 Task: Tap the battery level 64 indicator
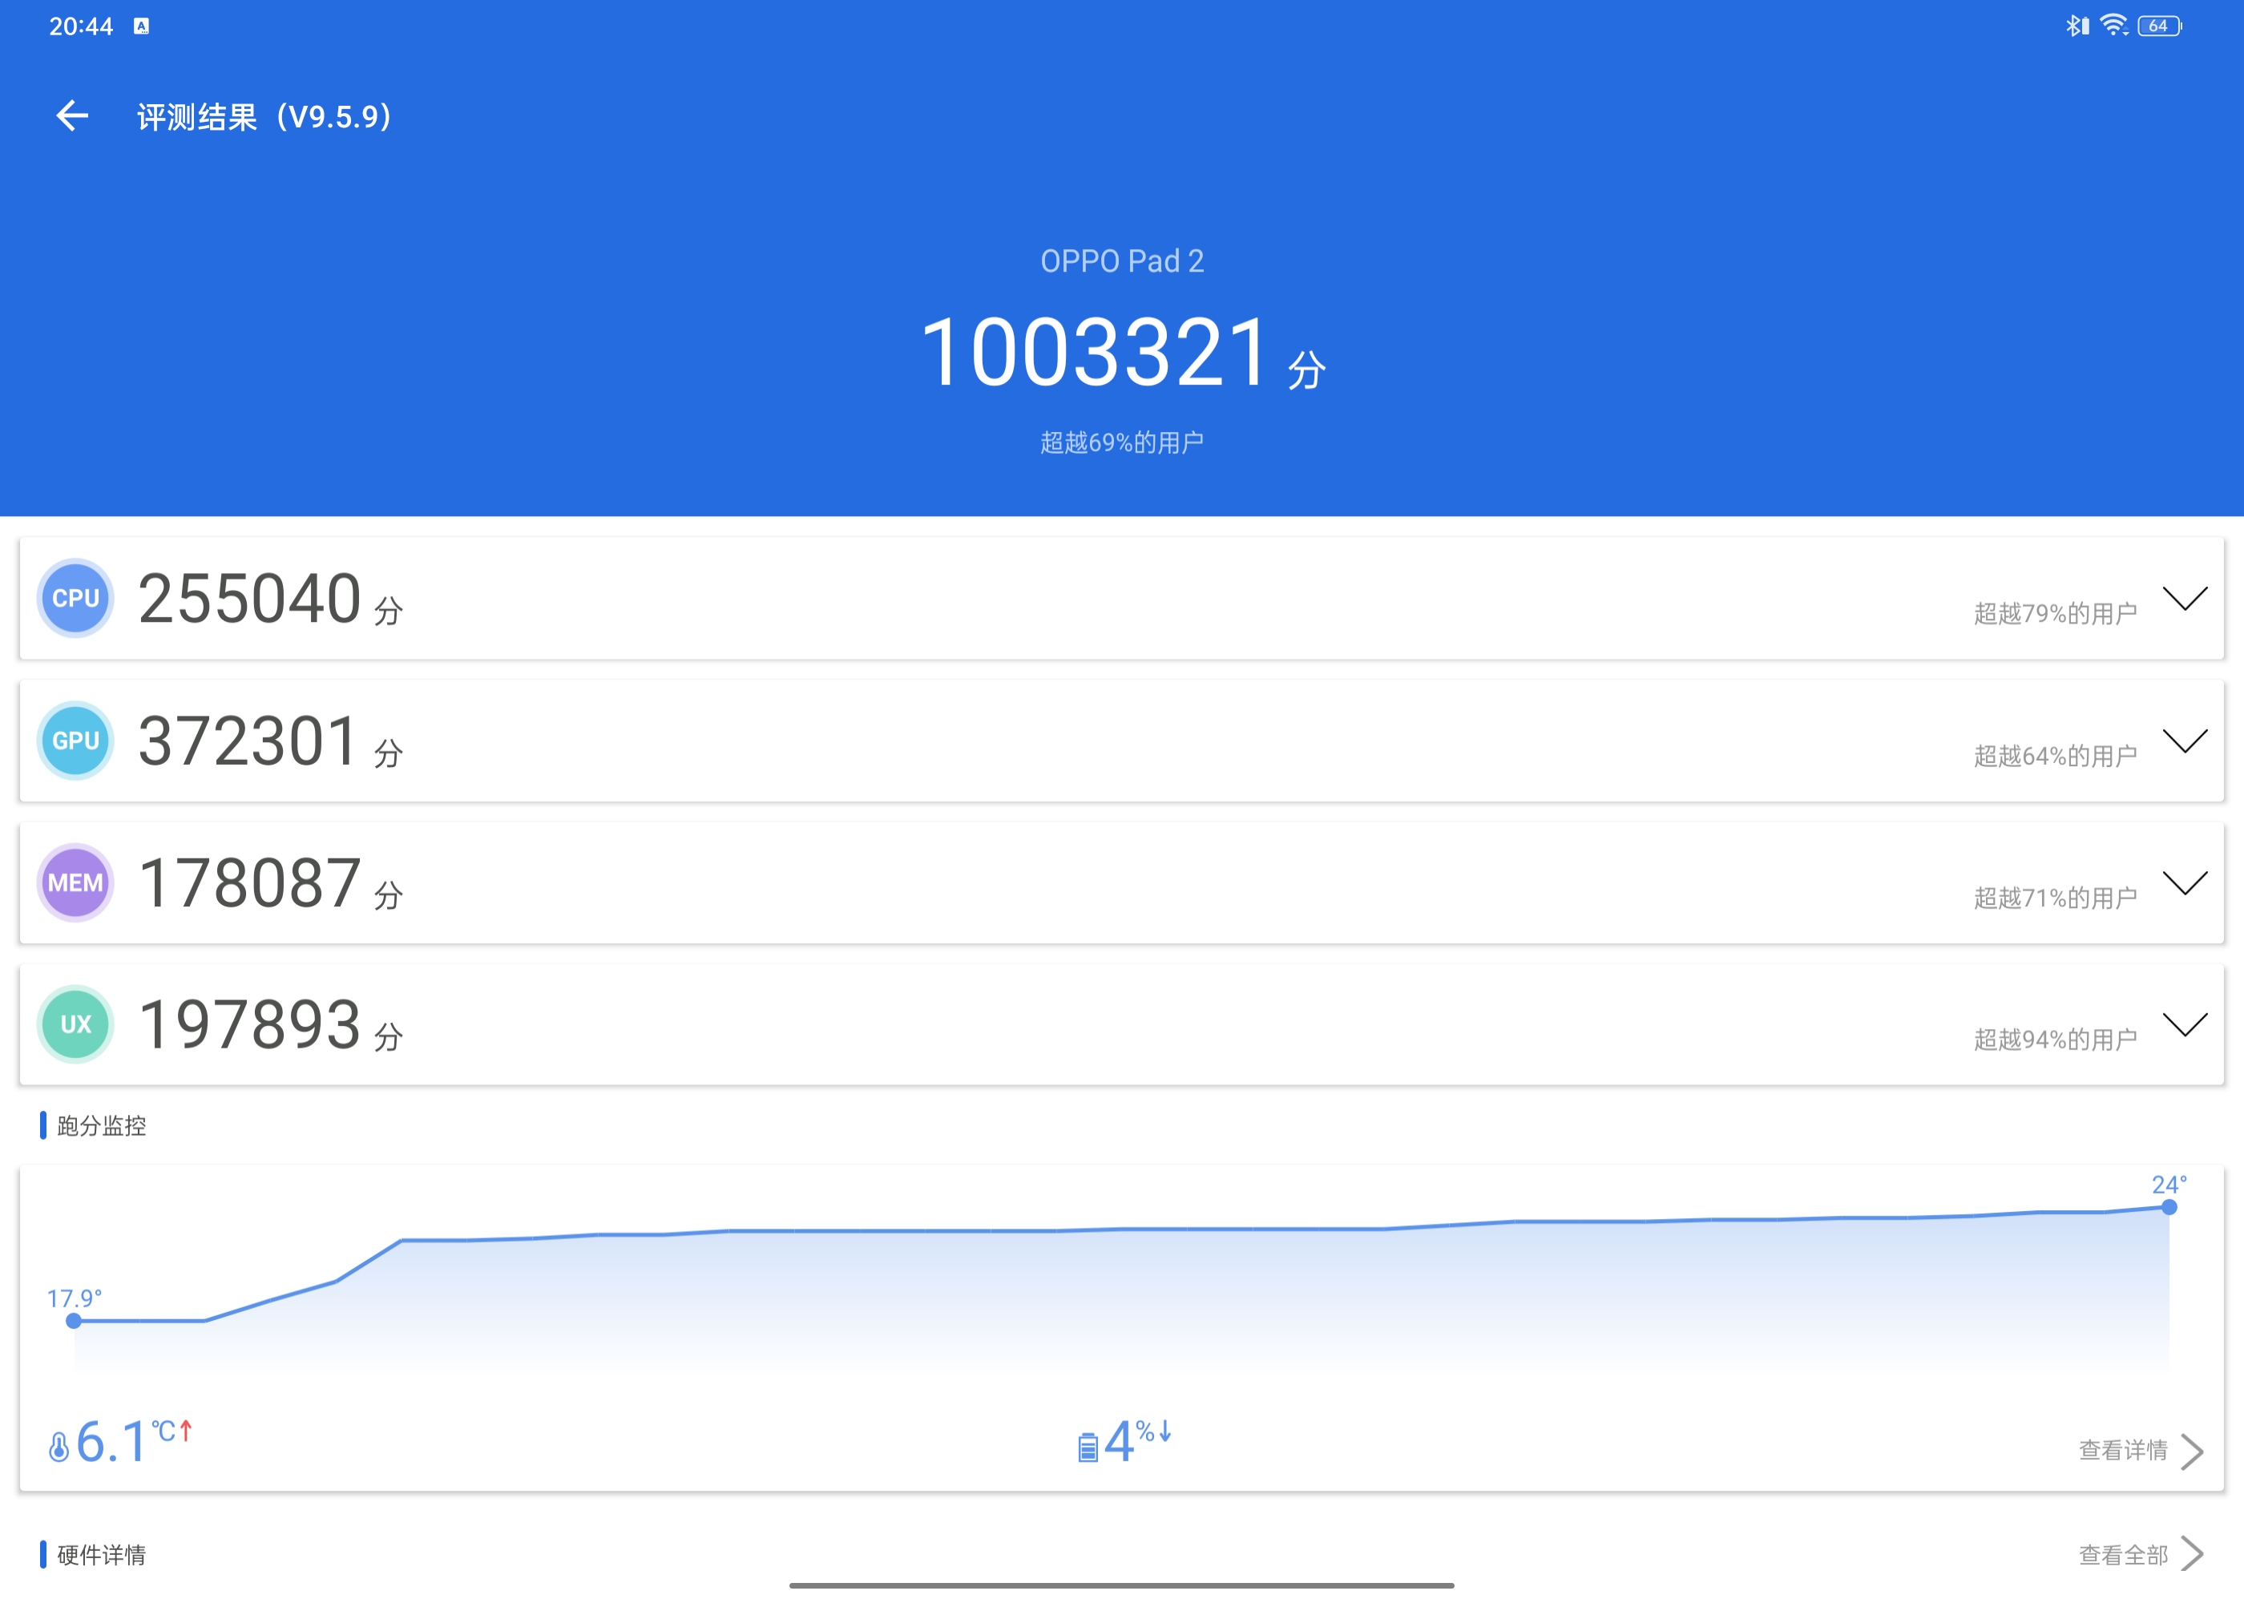click(2159, 26)
